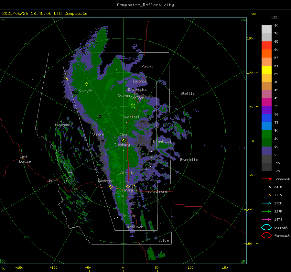Select the white 04DK arrow symbol
Image resolution: width=291 pixels, height=272 pixels.
266,187
